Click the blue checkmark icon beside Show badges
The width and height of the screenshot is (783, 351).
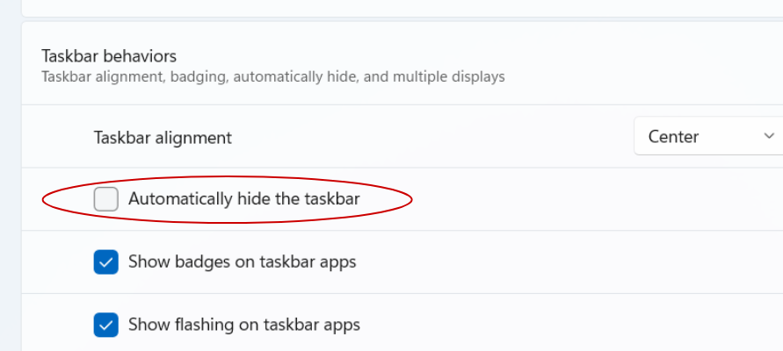(x=106, y=261)
